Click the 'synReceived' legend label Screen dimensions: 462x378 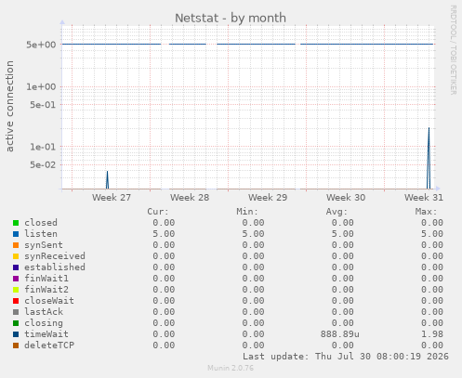tap(55, 256)
